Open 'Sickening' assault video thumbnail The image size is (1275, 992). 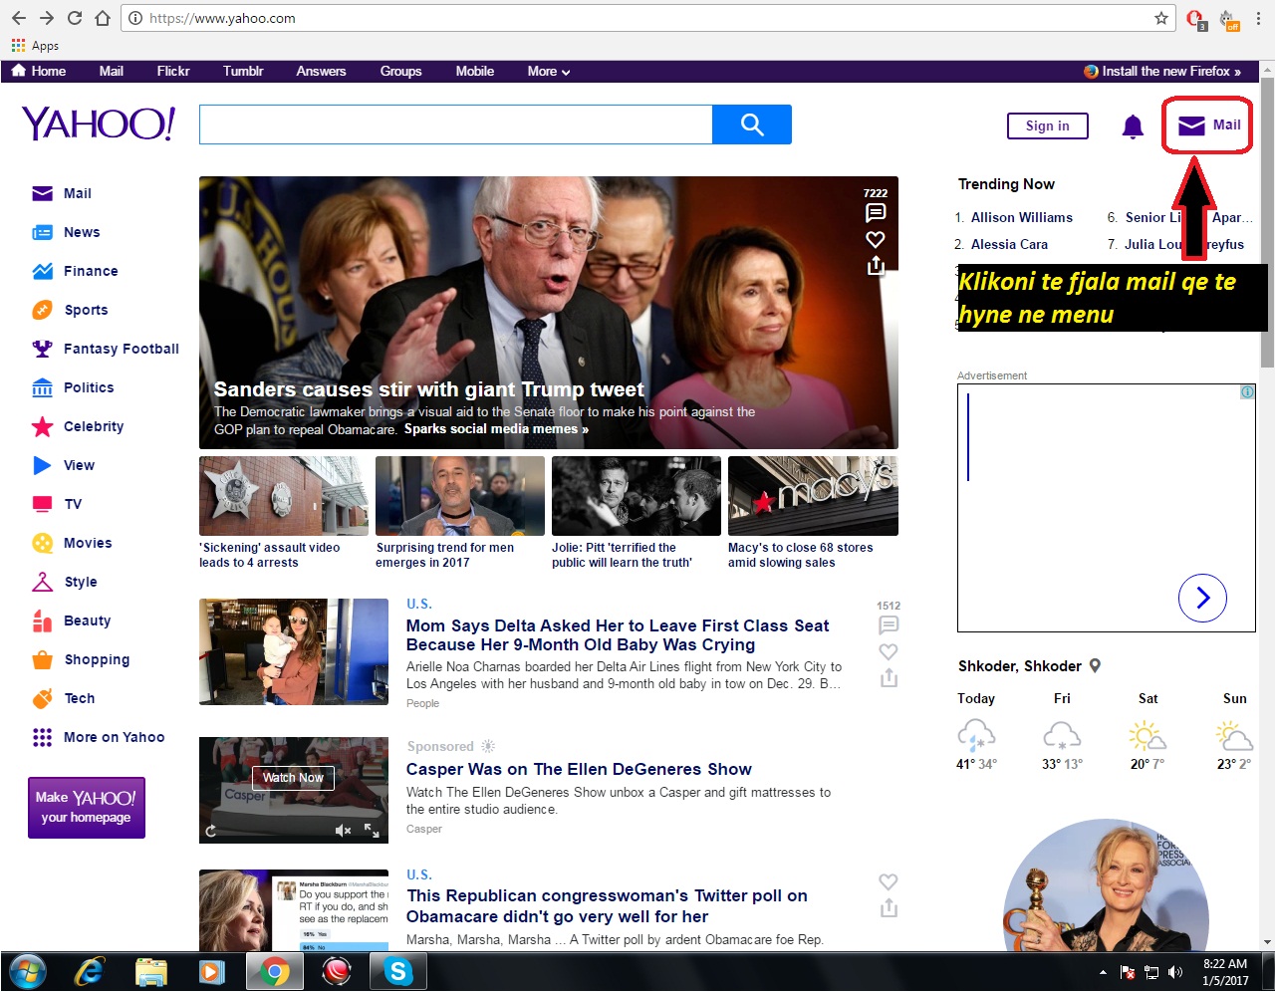pos(284,496)
